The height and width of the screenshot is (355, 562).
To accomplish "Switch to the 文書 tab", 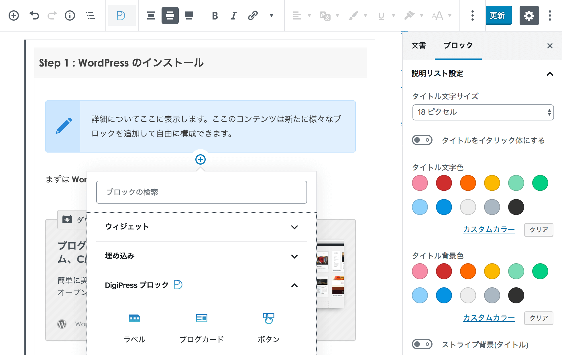I will click(x=418, y=46).
